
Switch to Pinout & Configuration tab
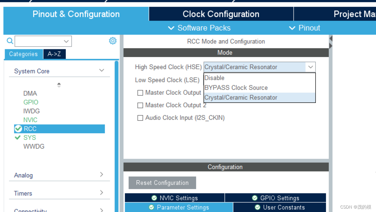tap(76, 14)
